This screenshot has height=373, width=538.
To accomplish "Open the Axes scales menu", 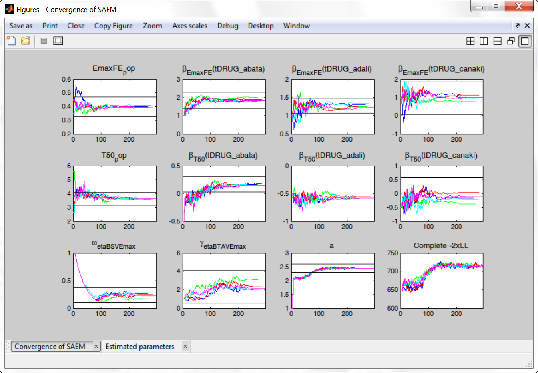I will click(189, 26).
